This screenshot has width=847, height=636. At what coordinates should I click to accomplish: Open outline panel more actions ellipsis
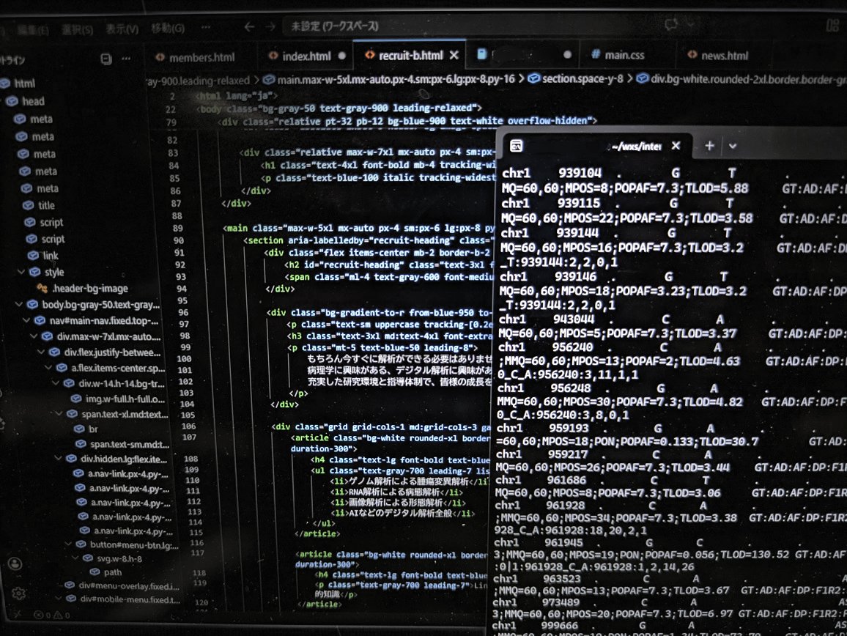click(x=127, y=59)
